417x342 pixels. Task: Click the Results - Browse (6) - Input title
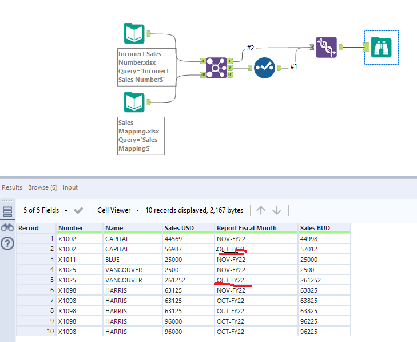[39, 187]
